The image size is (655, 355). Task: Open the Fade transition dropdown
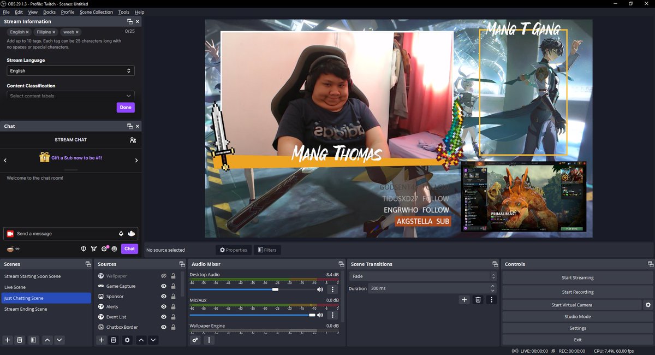(x=423, y=276)
